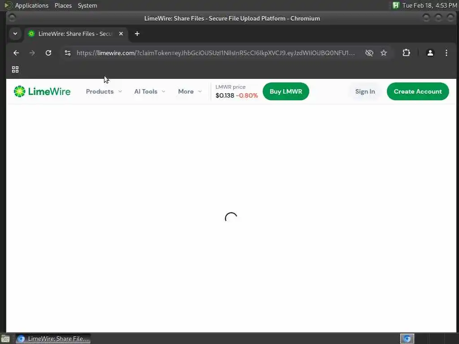459x344 pixels.
Task: Click the workspace switcher in bottom panel
Action: (407, 339)
